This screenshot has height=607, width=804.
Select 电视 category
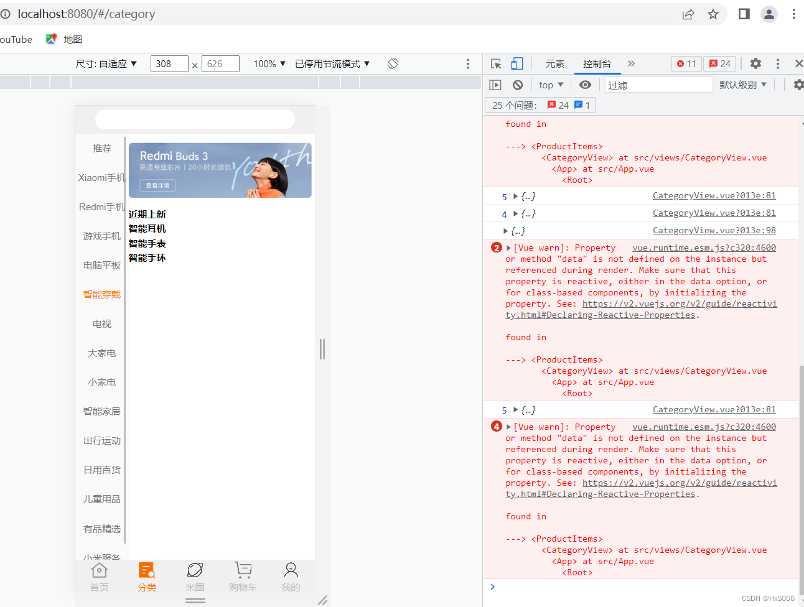101,323
